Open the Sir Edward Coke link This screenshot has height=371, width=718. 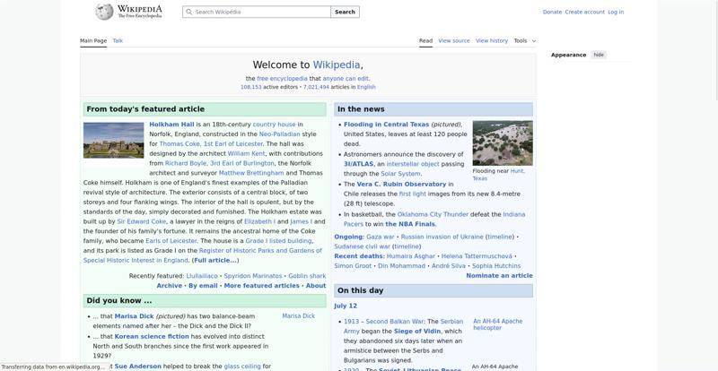click(x=142, y=221)
